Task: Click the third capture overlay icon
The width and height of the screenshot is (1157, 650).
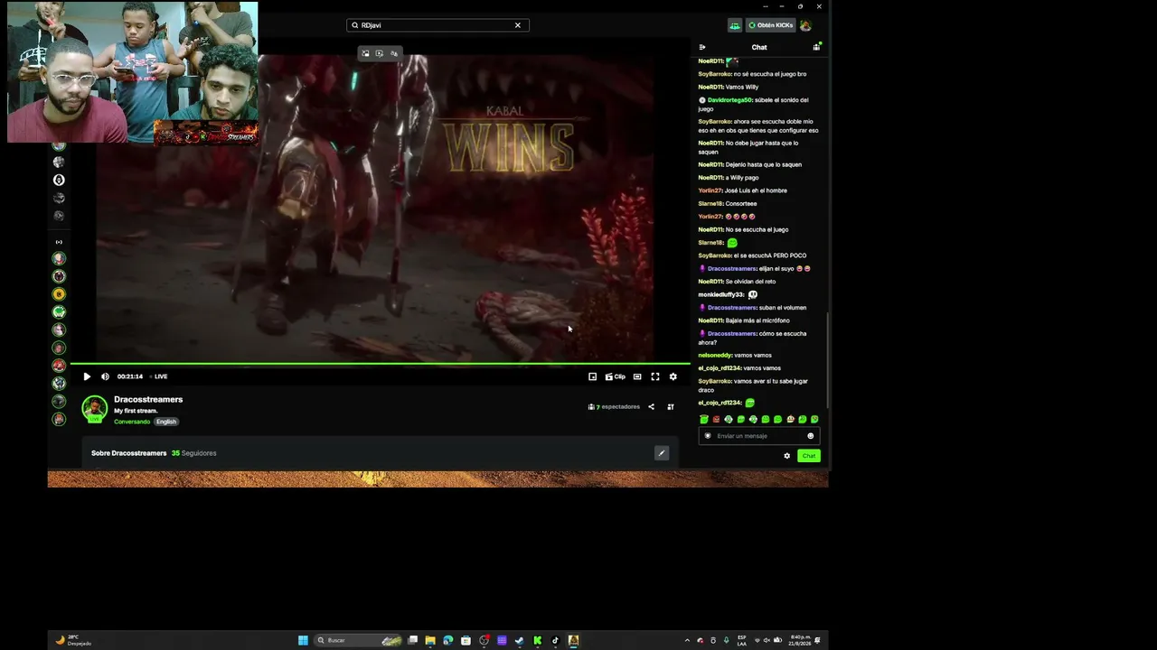Action: (x=393, y=53)
